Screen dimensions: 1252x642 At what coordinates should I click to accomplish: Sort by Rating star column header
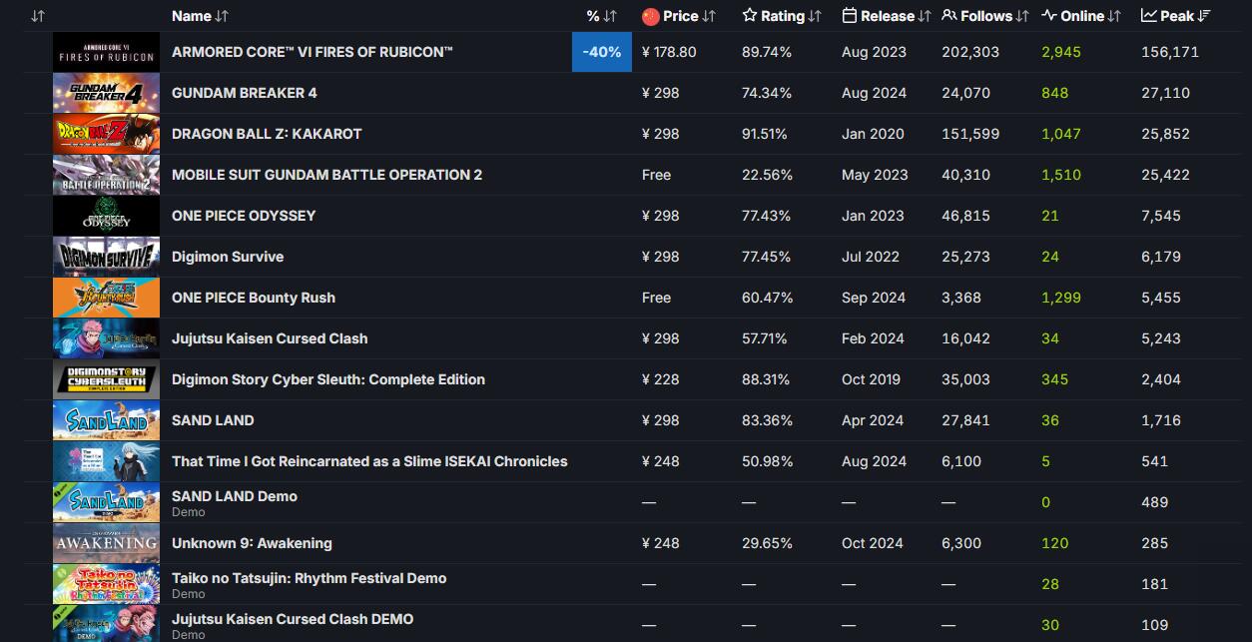[x=782, y=16]
